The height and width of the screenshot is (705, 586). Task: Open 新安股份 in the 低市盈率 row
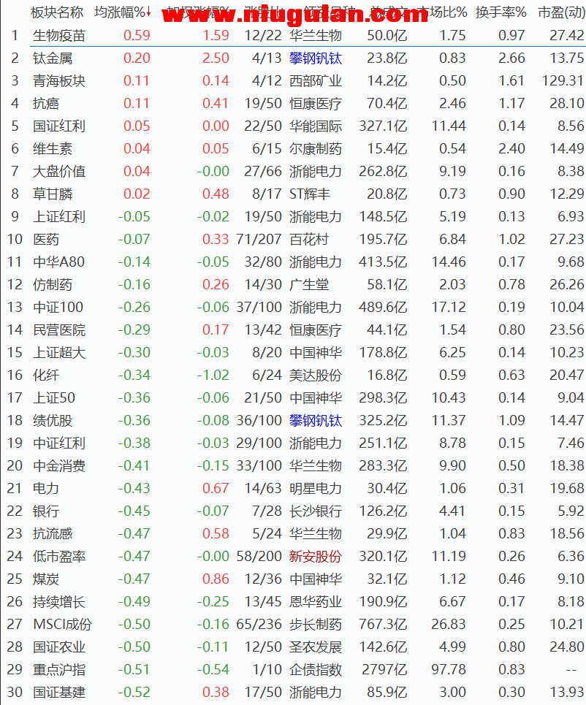[x=316, y=556]
